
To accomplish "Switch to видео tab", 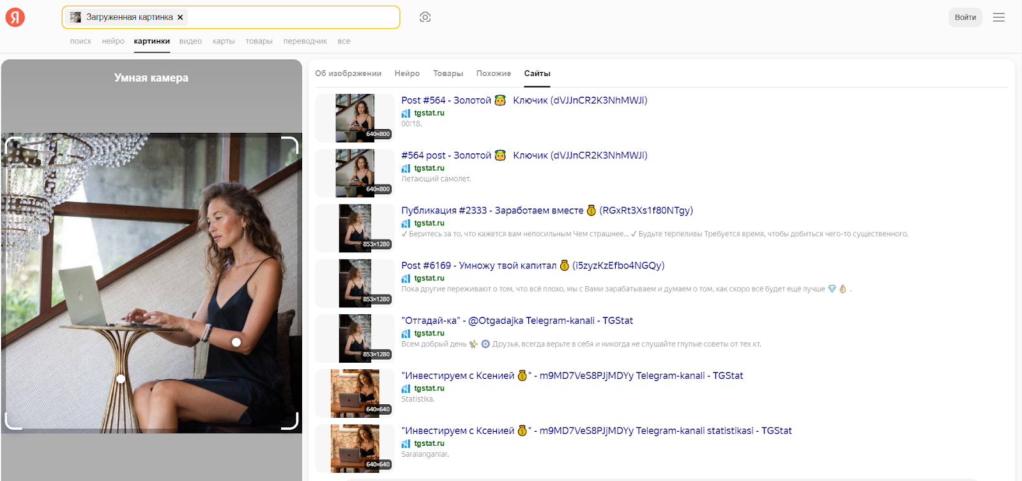I will [x=190, y=41].
